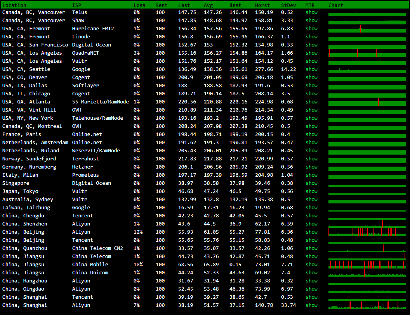Click the Worst column header
The image size is (410, 315).
(262, 5)
